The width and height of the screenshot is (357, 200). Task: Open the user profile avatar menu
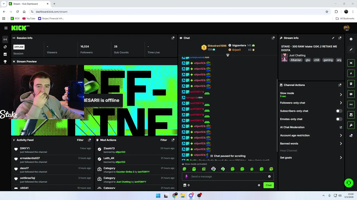pyautogui.click(x=346, y=28)
